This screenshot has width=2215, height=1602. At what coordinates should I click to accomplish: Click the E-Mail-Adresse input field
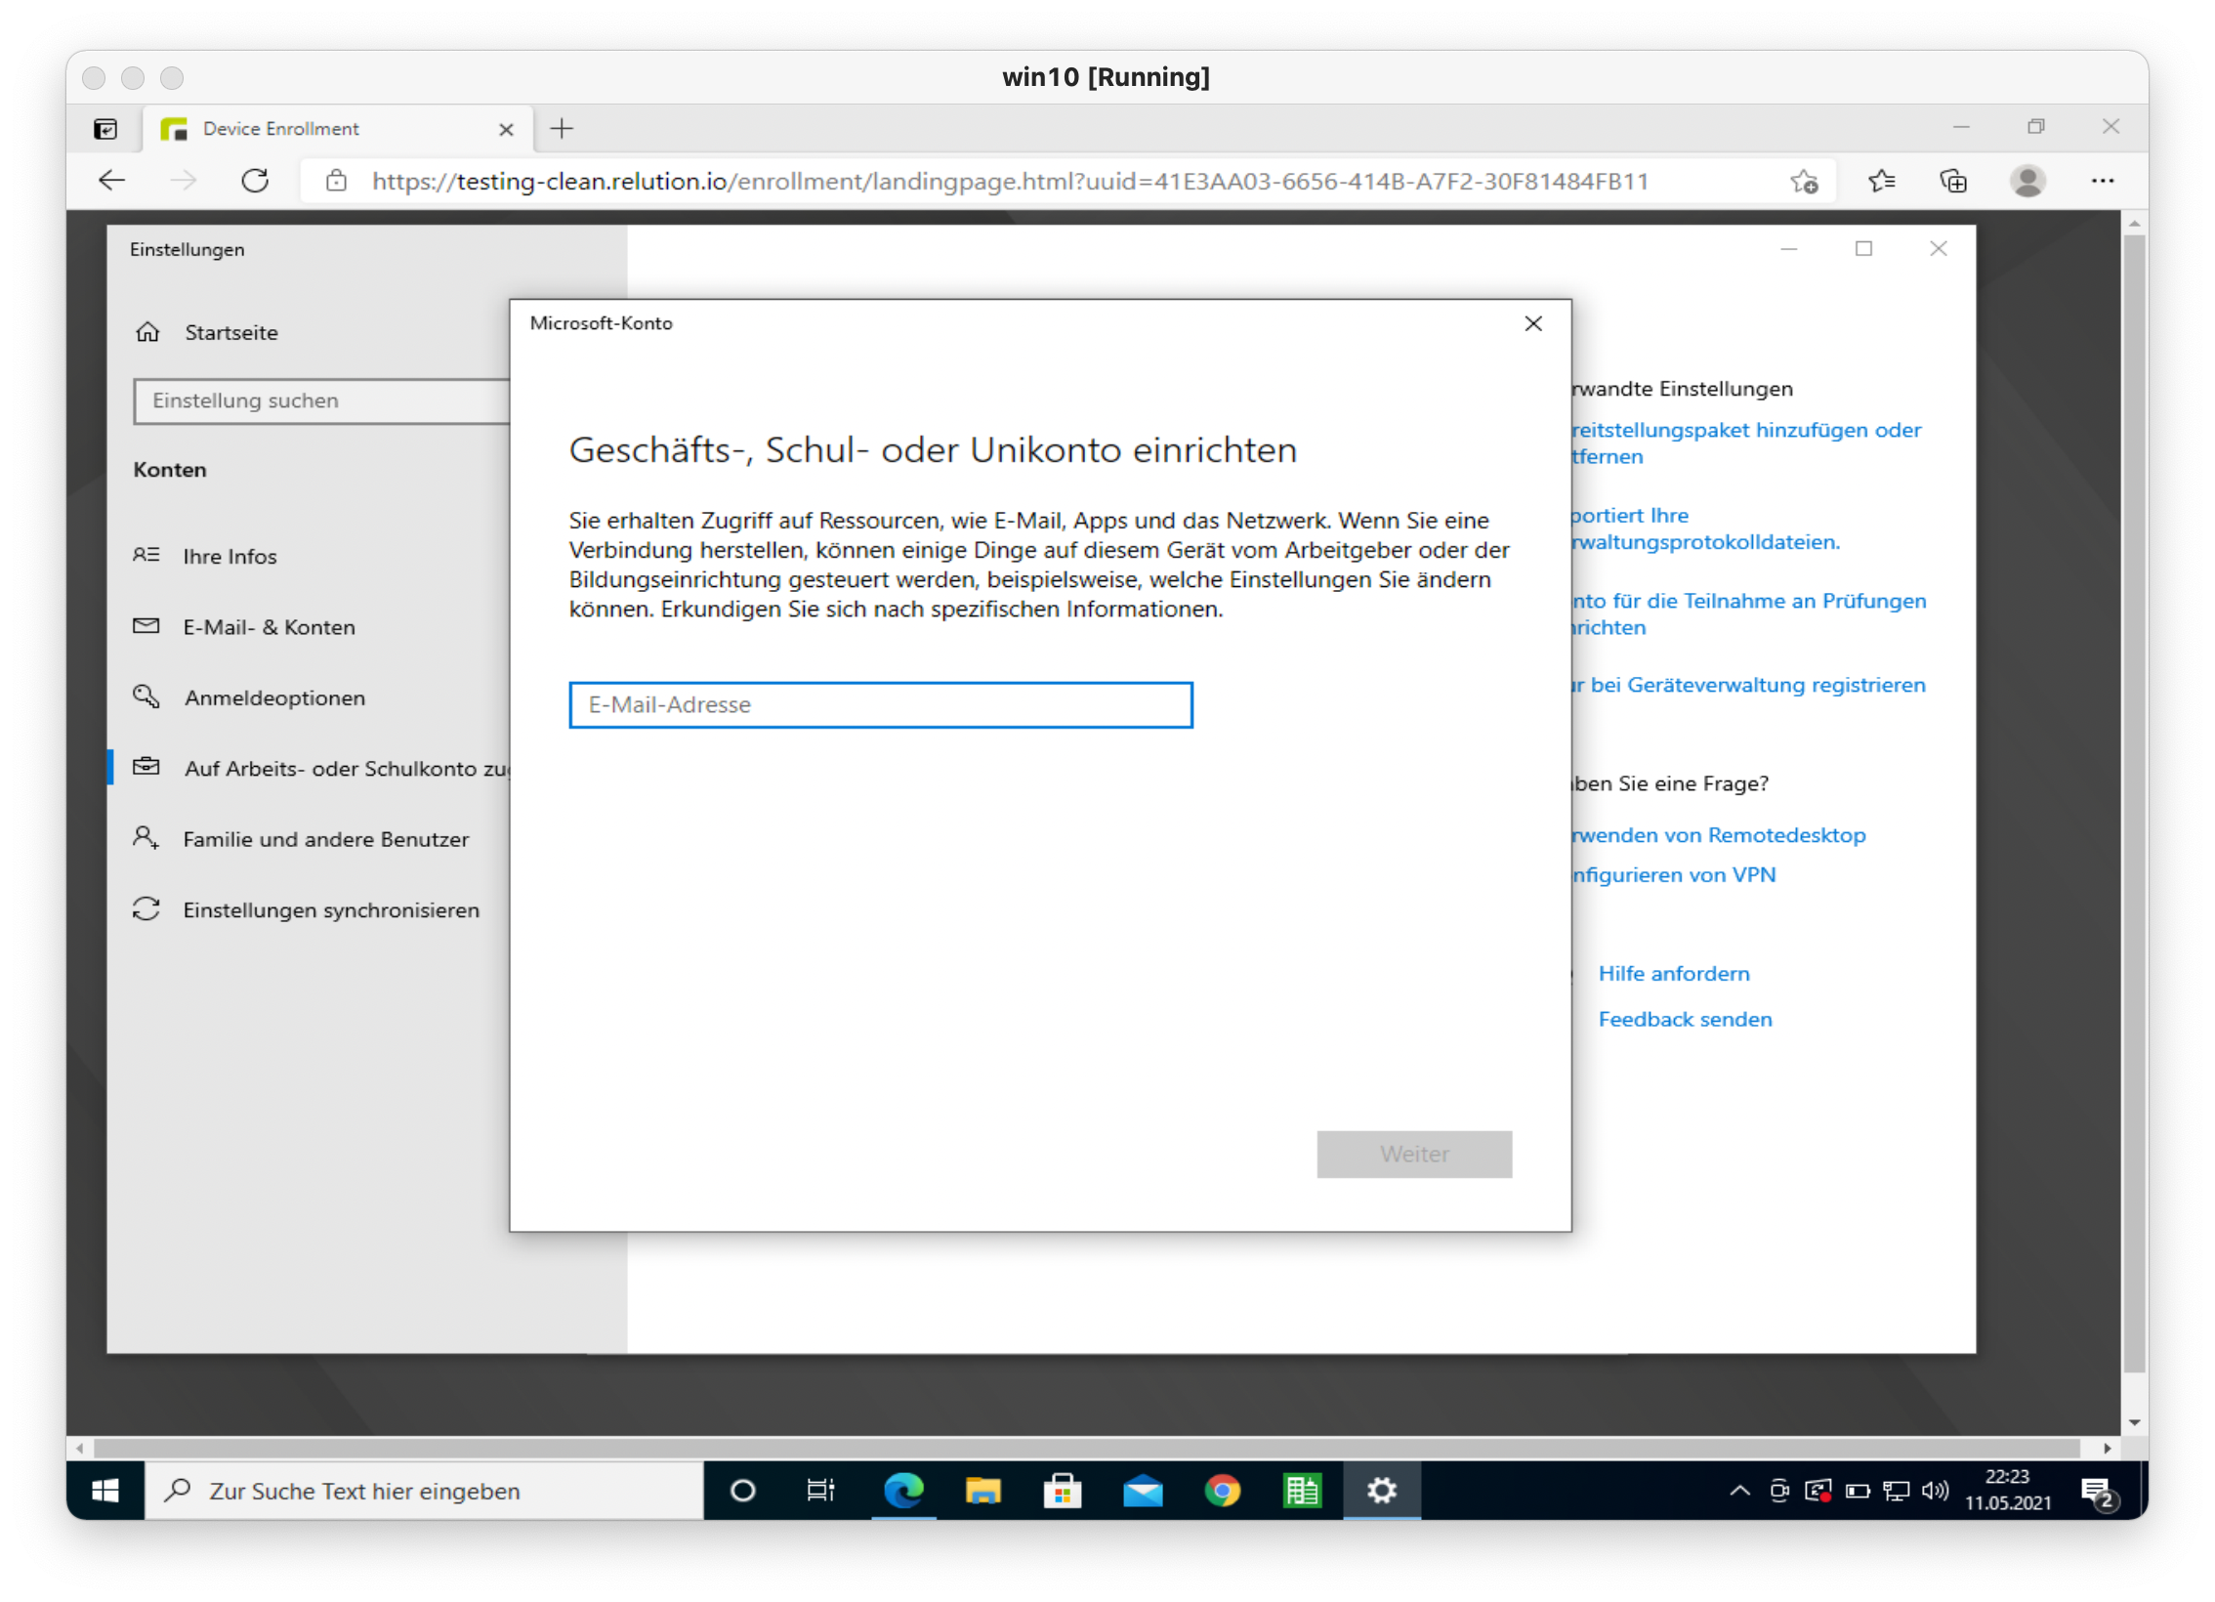tap(881, 704)
